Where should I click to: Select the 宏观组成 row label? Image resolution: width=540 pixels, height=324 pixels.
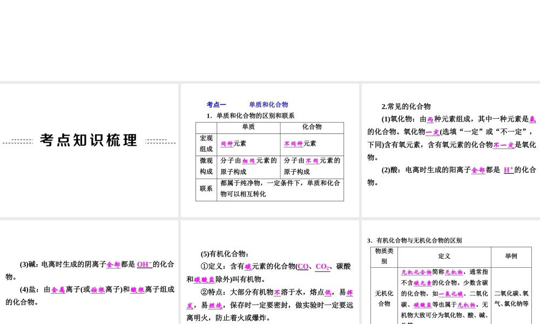(x=206, y=144)
